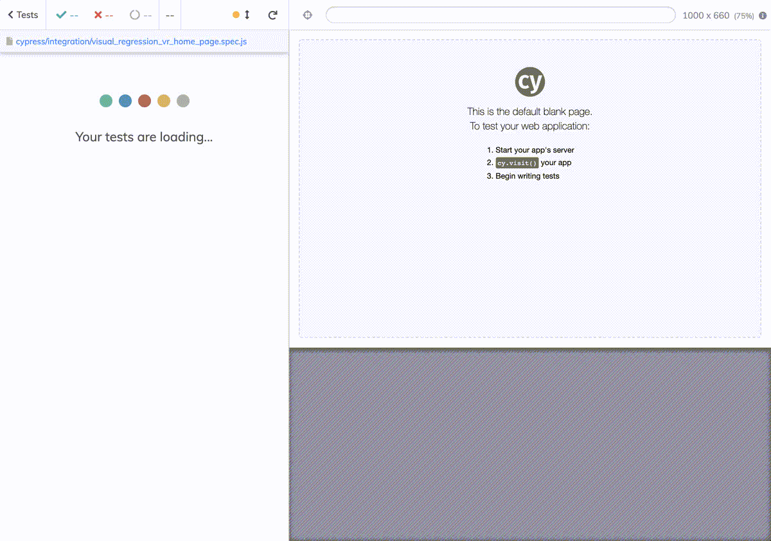Open the selector playground crosshair
This screenshot has width=771, height=541.
(x=308, y=15)
